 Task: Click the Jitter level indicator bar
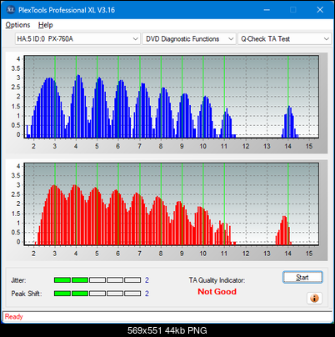(97, 280)
